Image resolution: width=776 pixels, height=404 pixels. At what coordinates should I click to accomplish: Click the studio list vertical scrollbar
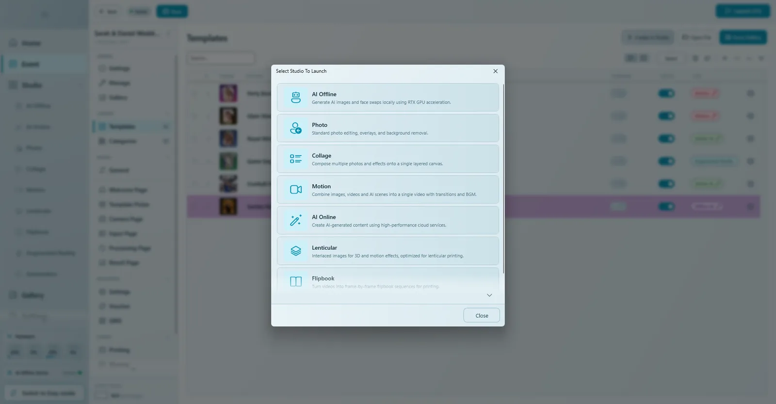(x=503, y=178)
